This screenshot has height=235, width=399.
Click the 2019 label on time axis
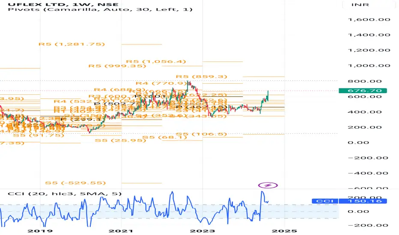click(x=40, y=231)
